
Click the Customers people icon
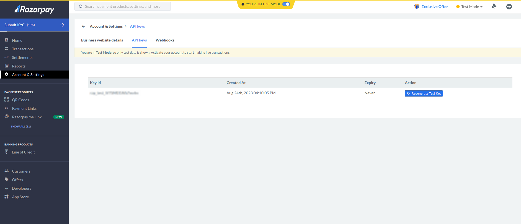pyautogui.click(x=7, y=171)
